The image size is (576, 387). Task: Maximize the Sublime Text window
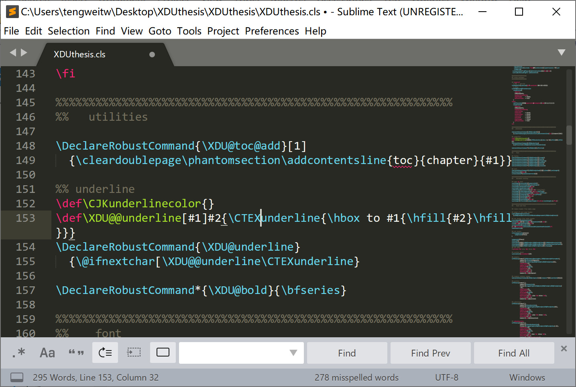pos(519,12)
